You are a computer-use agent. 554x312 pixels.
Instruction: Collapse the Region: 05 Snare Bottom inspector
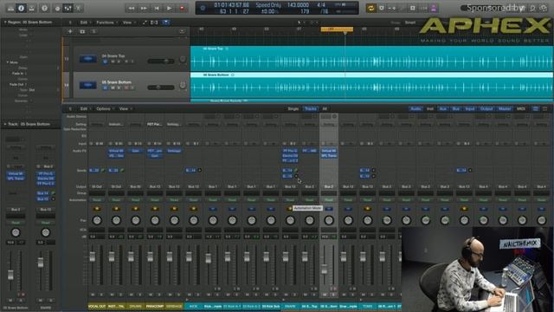(x=5, y=23)
